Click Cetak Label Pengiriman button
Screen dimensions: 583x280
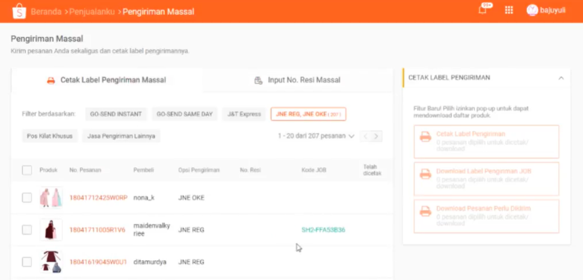tap(486, 142)
